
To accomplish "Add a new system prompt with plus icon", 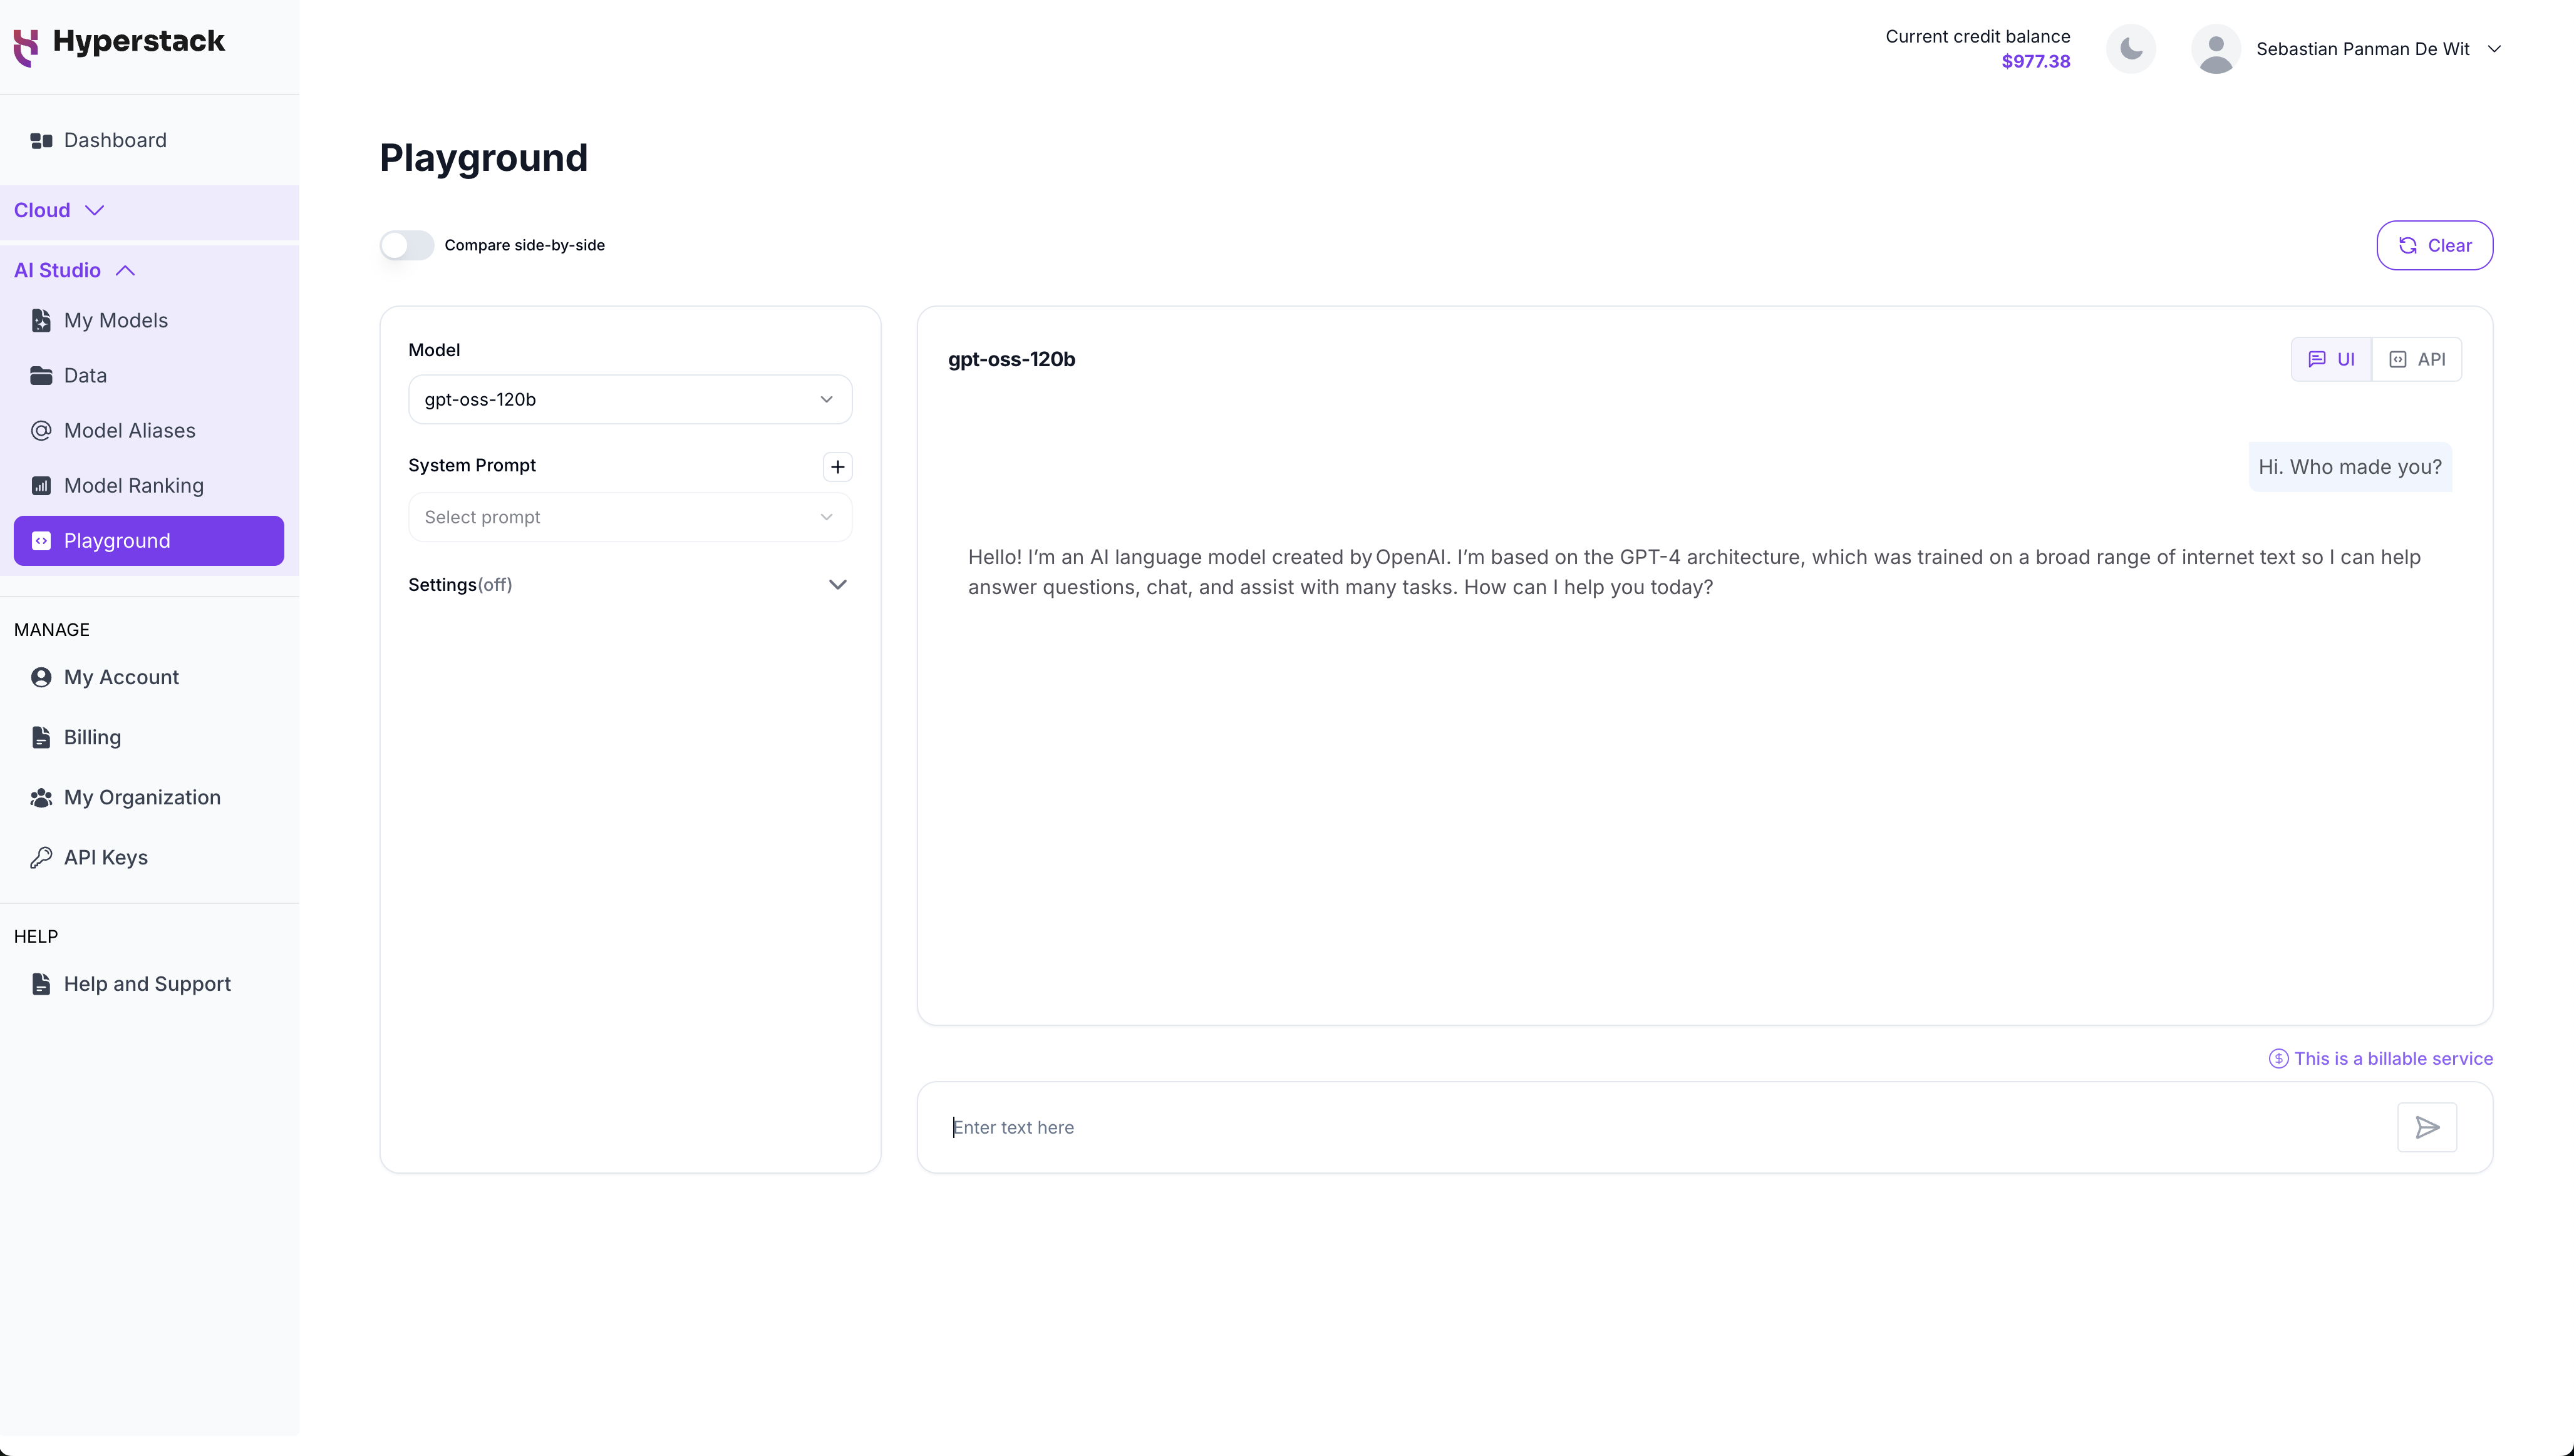I will pyautogui.click(x=837, y=467).
